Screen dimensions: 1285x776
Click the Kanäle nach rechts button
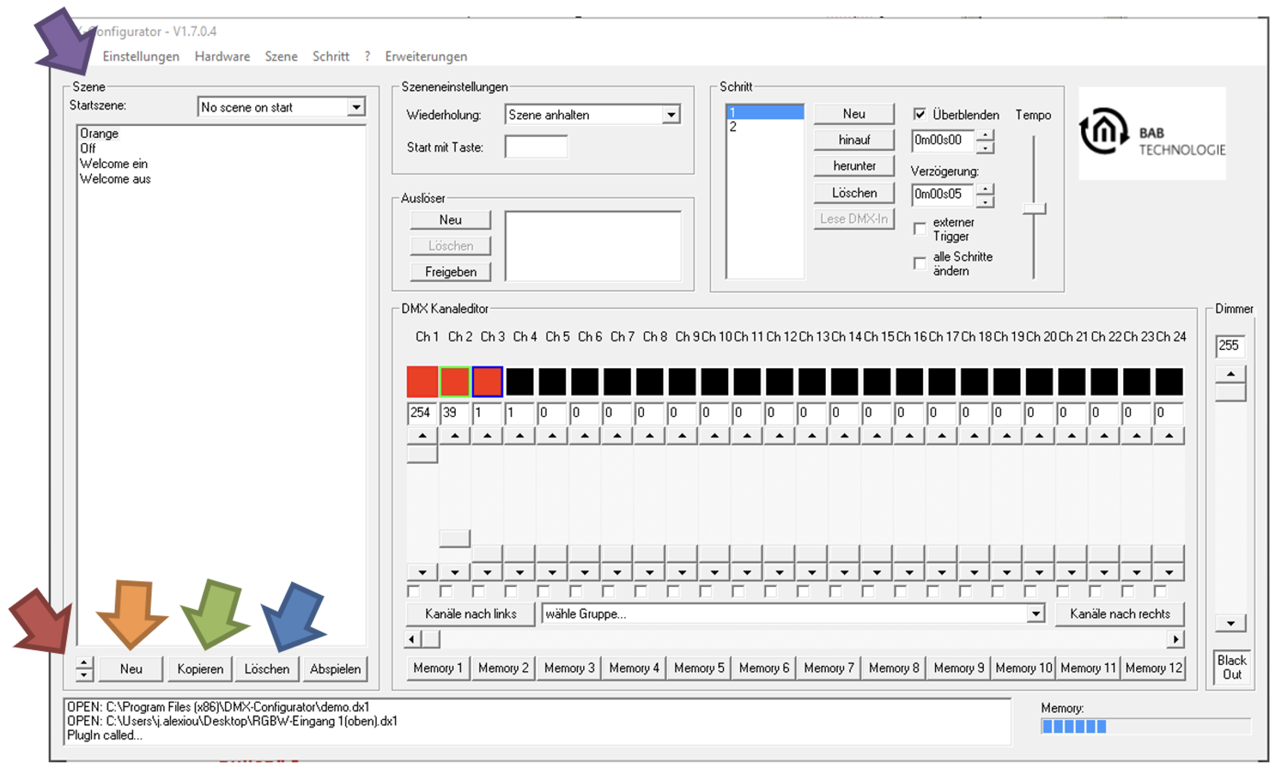(x=1120, y=614)
